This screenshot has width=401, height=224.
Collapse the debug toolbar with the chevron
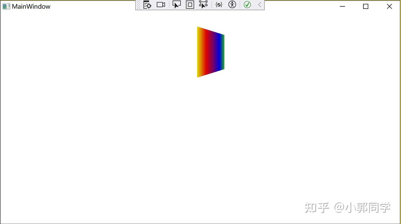tap(259, 4)
